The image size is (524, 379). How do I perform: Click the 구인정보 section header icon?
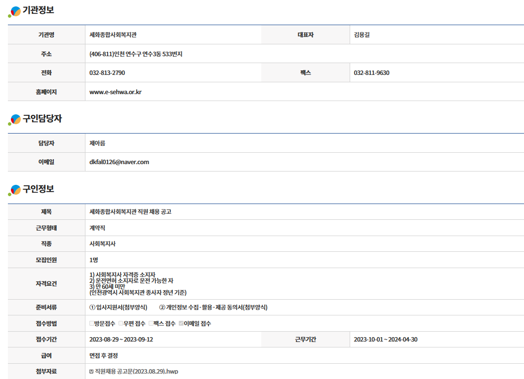pyautogui.click(x=15, y=190)
